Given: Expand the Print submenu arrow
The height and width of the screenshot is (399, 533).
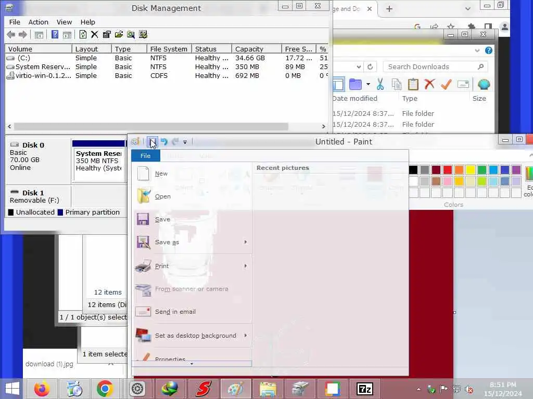Looking at the screenshot, I should click(246, 266).
